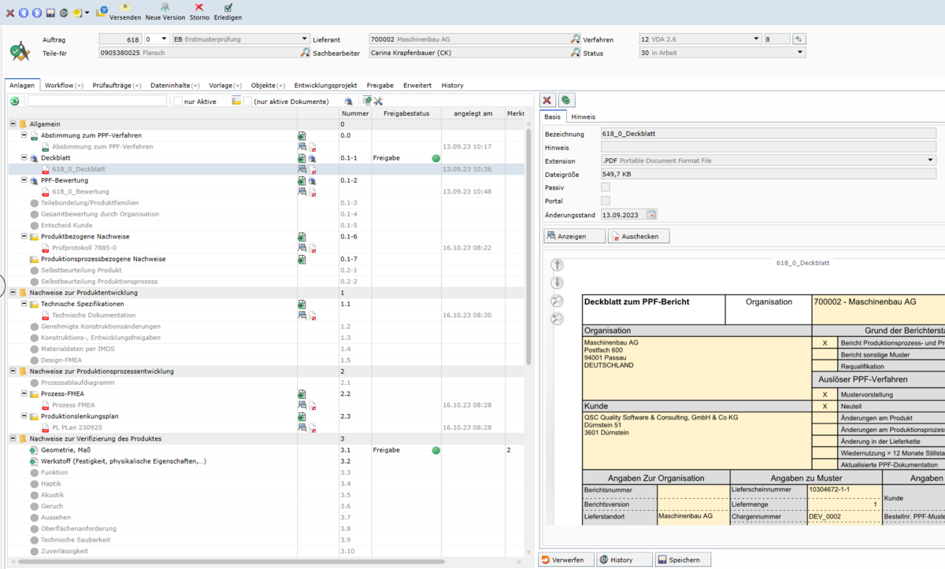Select the PL PLan 230925 tree item
Screen dimensions: 945x569
click(x=77, y=427)
